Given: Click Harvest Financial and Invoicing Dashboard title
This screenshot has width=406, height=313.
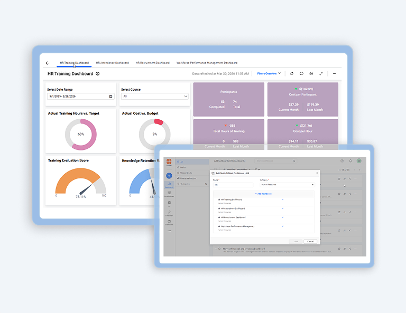Looking at the screenshot, I should coord(244,249).
